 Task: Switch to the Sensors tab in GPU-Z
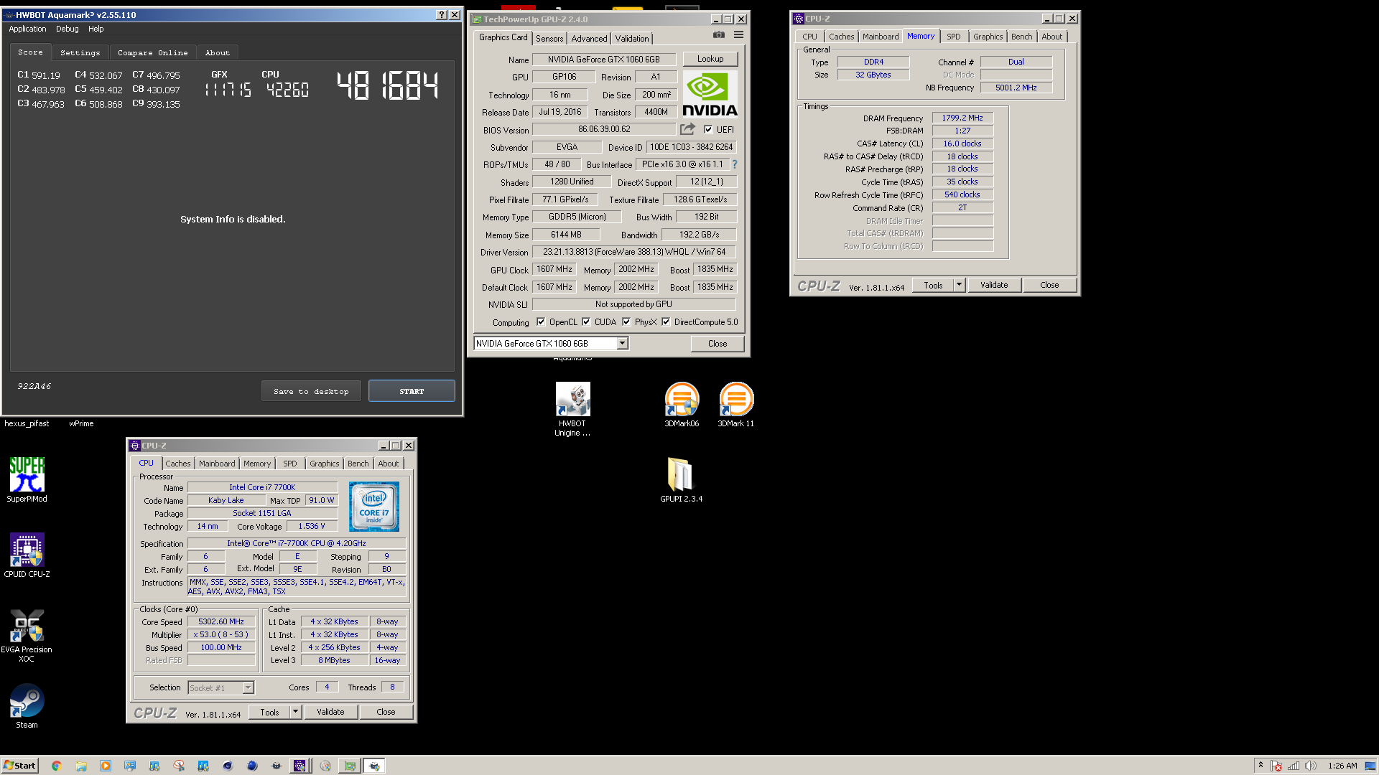pos(549,39)
